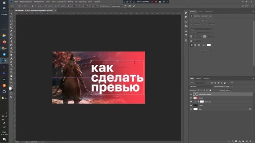Add layer style fx icon

(x=233, y=141)
